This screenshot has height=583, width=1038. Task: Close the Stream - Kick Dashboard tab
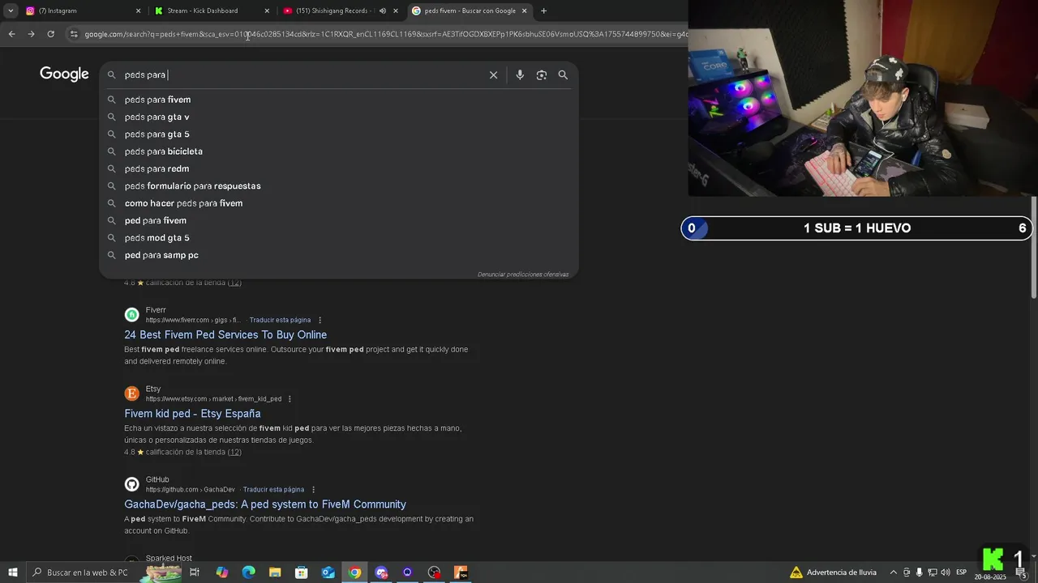point(267,11)
